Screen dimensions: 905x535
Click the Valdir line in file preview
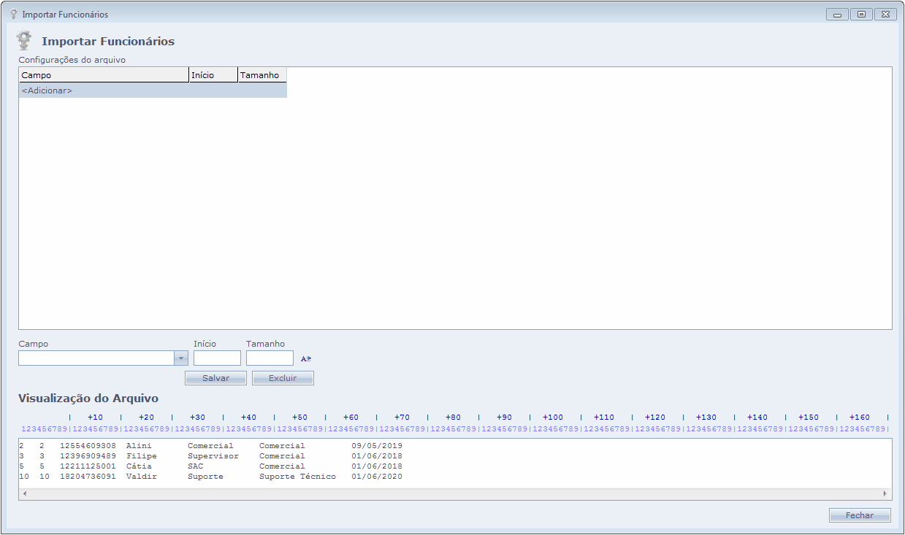click(210, 477)
